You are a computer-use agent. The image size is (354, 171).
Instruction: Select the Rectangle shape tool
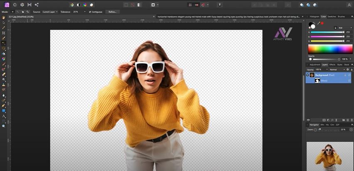4,111
